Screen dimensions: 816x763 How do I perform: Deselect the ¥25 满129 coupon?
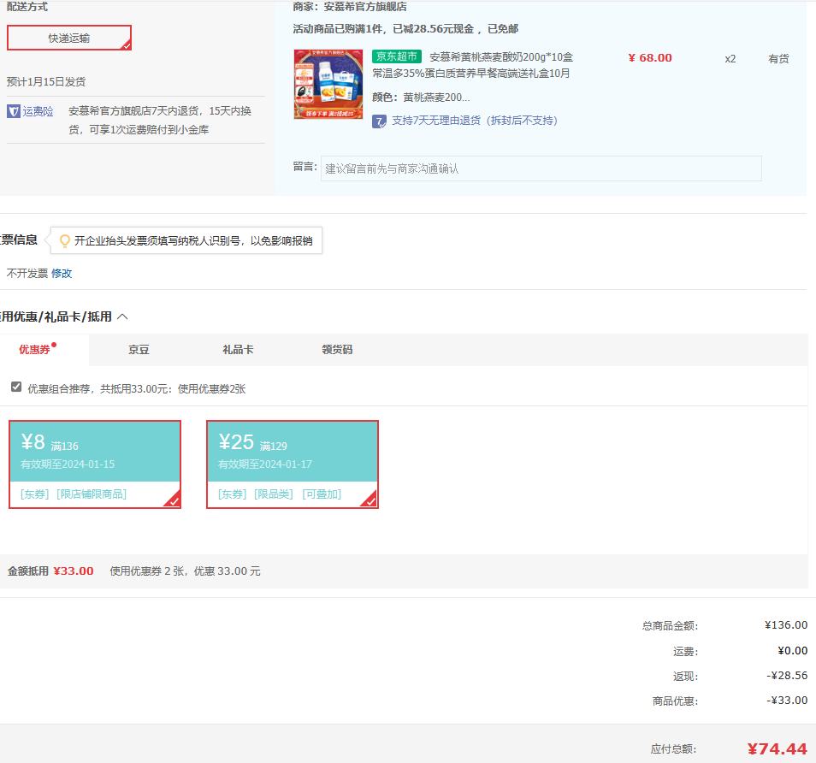click(x=293, y=464)
